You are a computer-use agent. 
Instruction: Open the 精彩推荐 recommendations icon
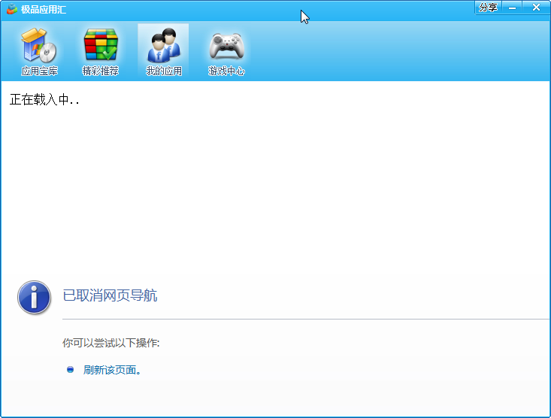point(101,52)
